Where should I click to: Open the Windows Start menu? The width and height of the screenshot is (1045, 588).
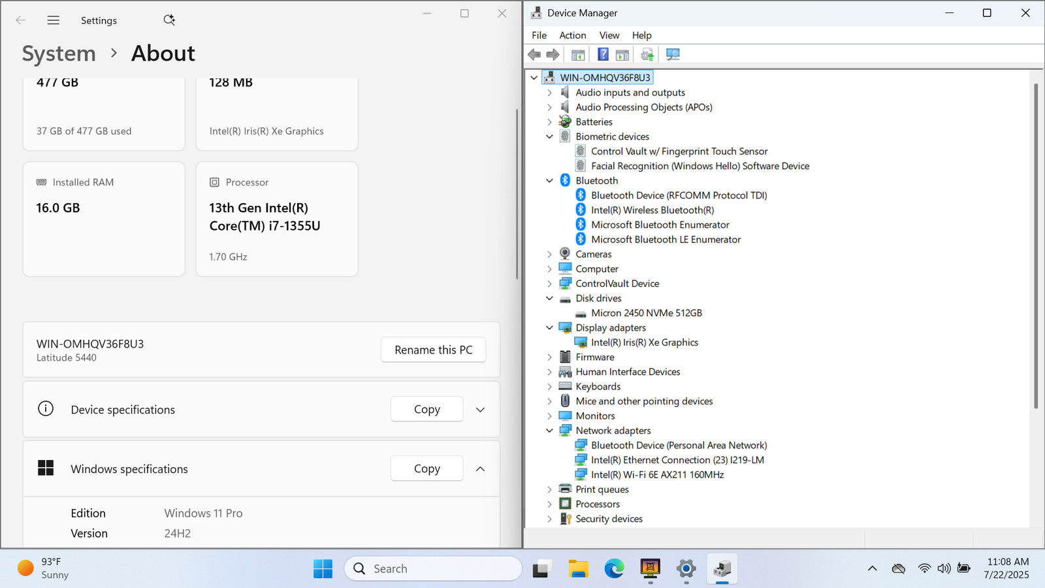tap(323, 568)
